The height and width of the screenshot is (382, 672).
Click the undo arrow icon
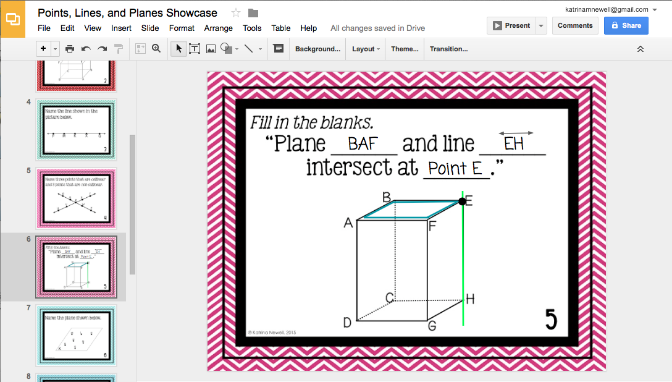(86, 49)
